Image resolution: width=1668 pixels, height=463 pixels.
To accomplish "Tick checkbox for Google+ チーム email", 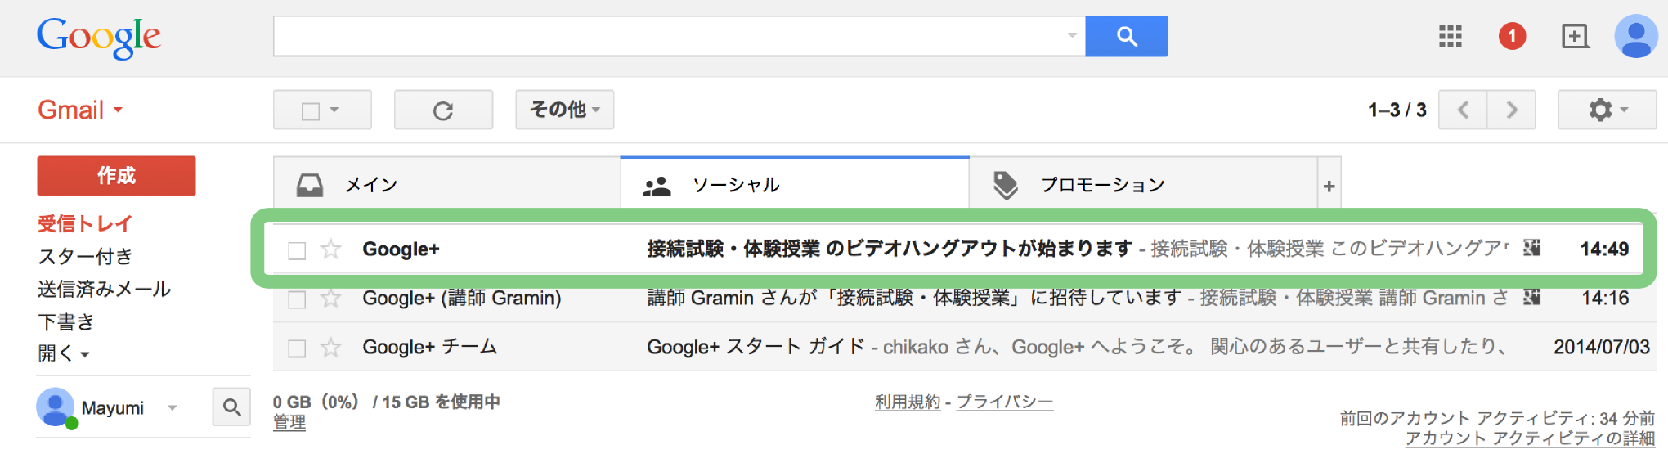I will click(297, 348).
